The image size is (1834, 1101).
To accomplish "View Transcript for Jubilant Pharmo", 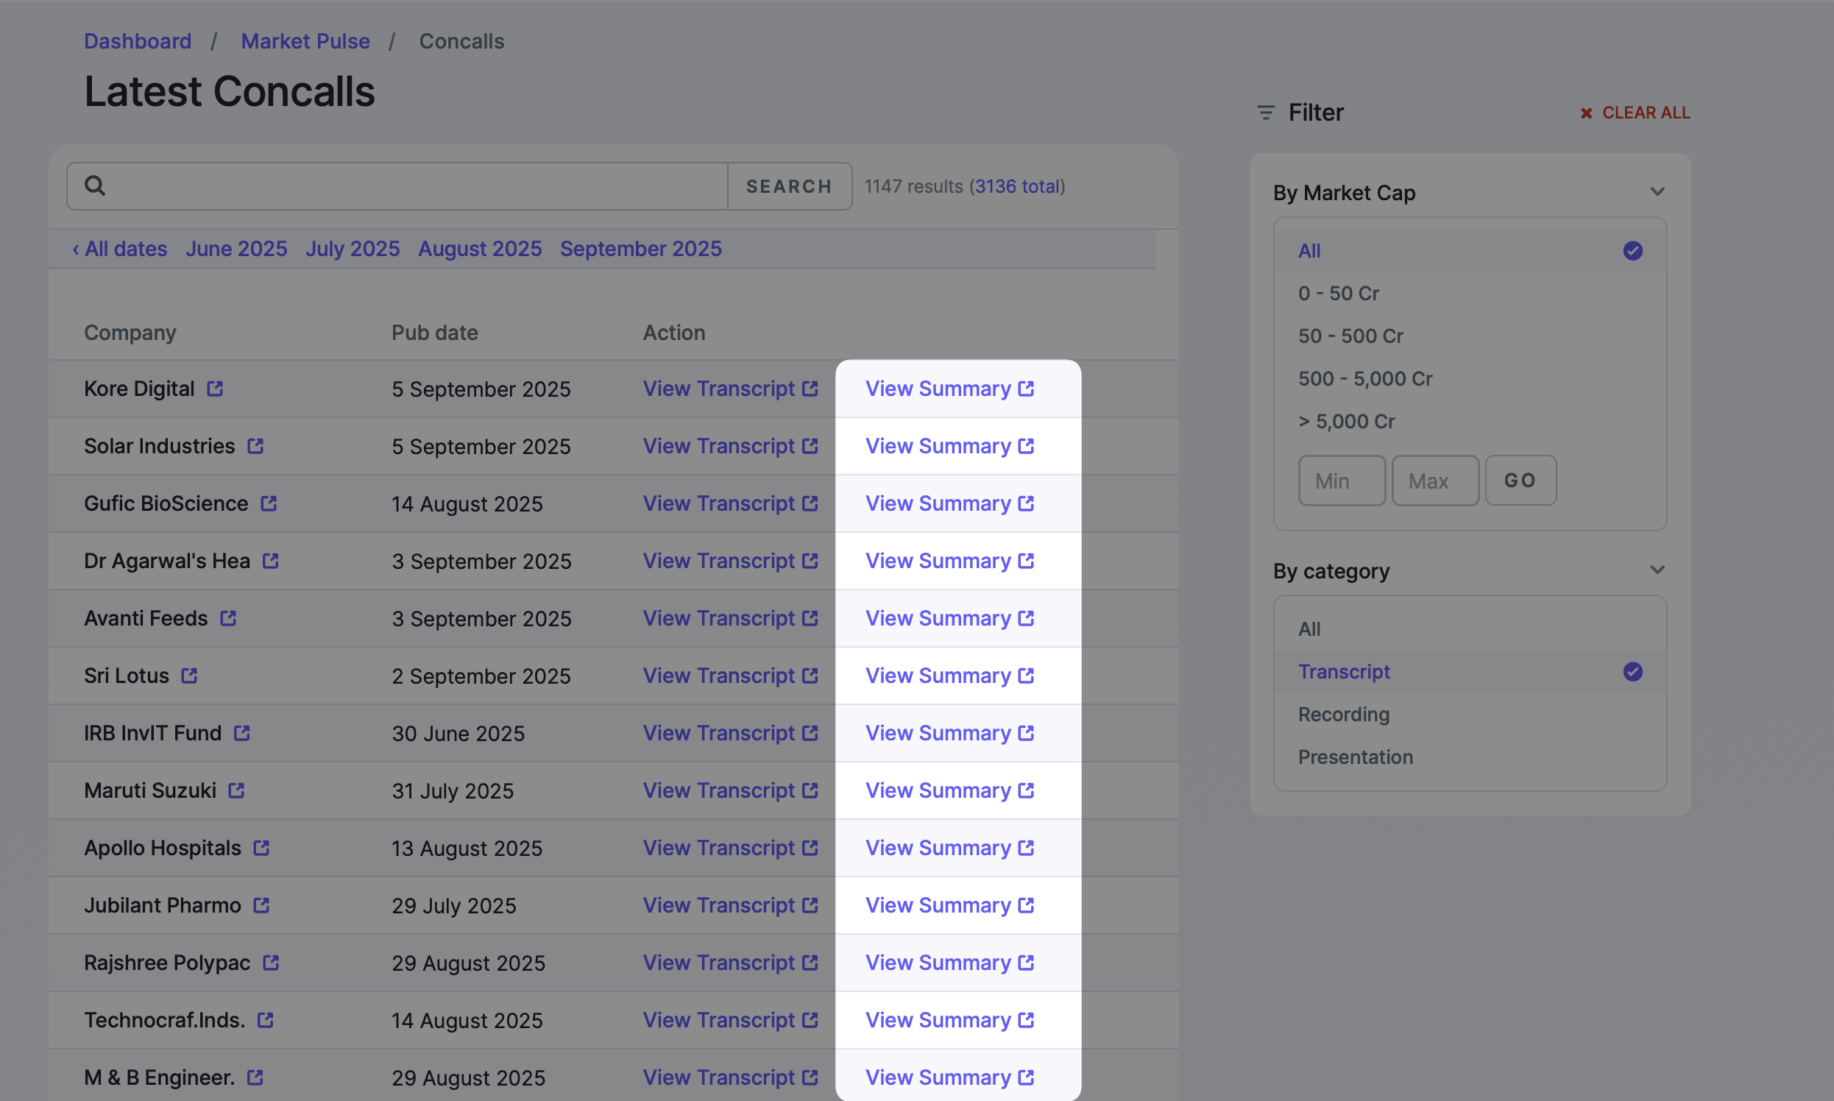I will click(730, 905).
